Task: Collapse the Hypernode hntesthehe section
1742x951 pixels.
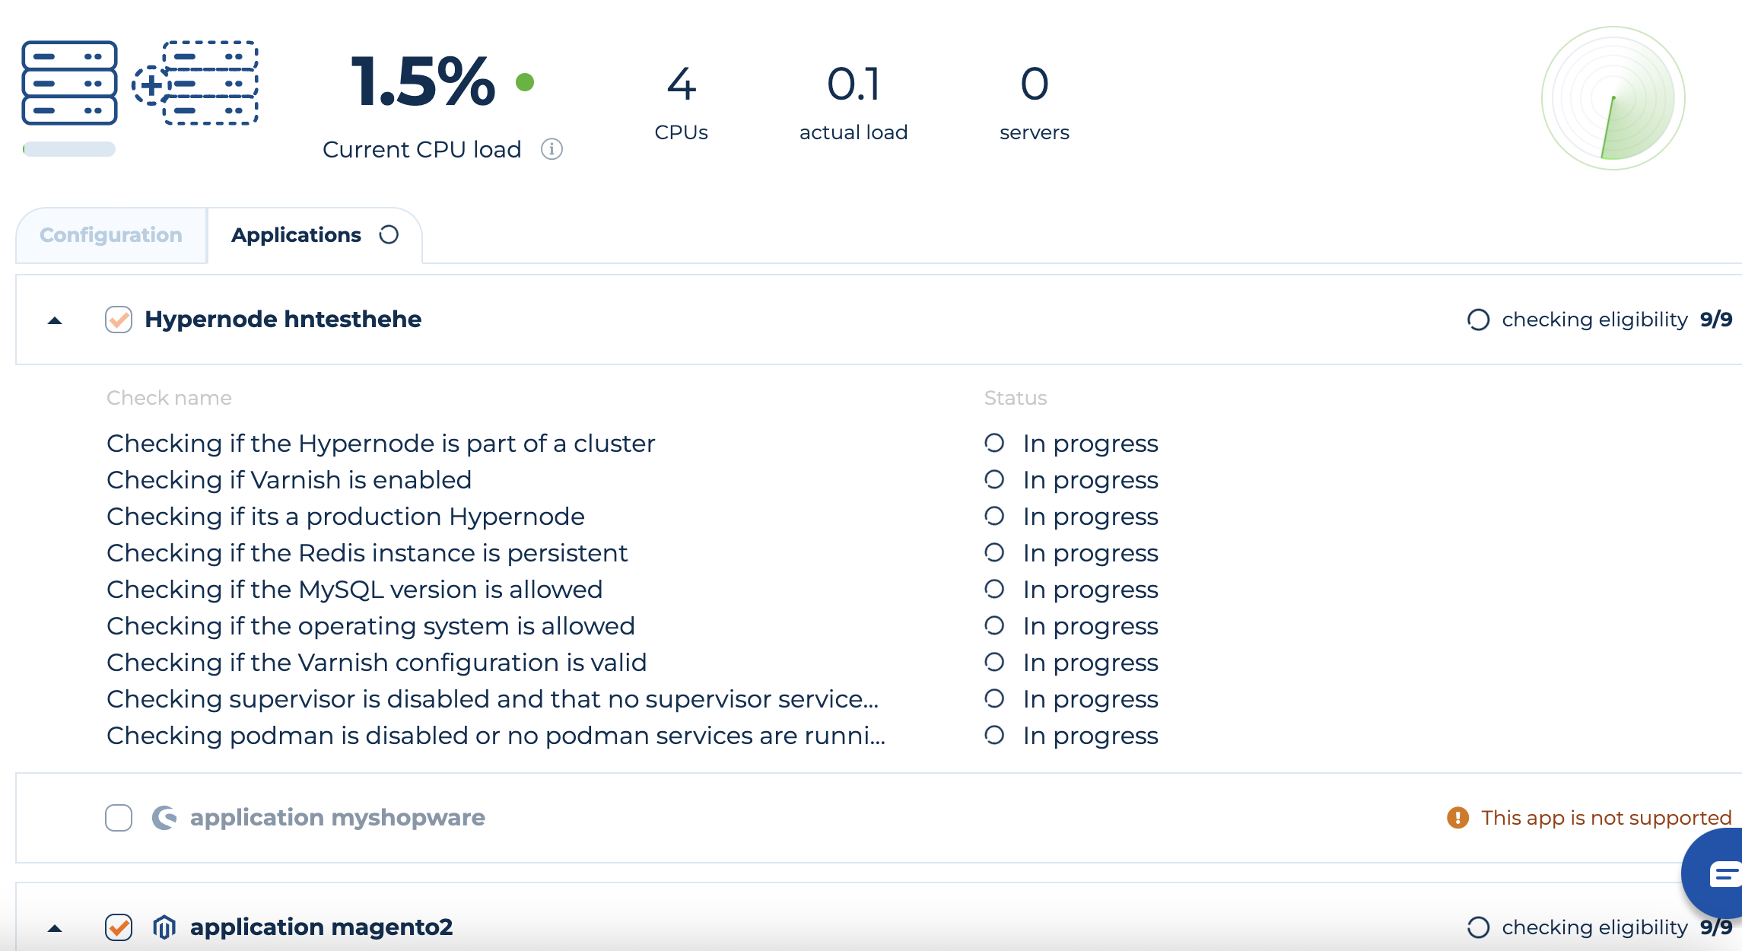Action: pos(55,319)
